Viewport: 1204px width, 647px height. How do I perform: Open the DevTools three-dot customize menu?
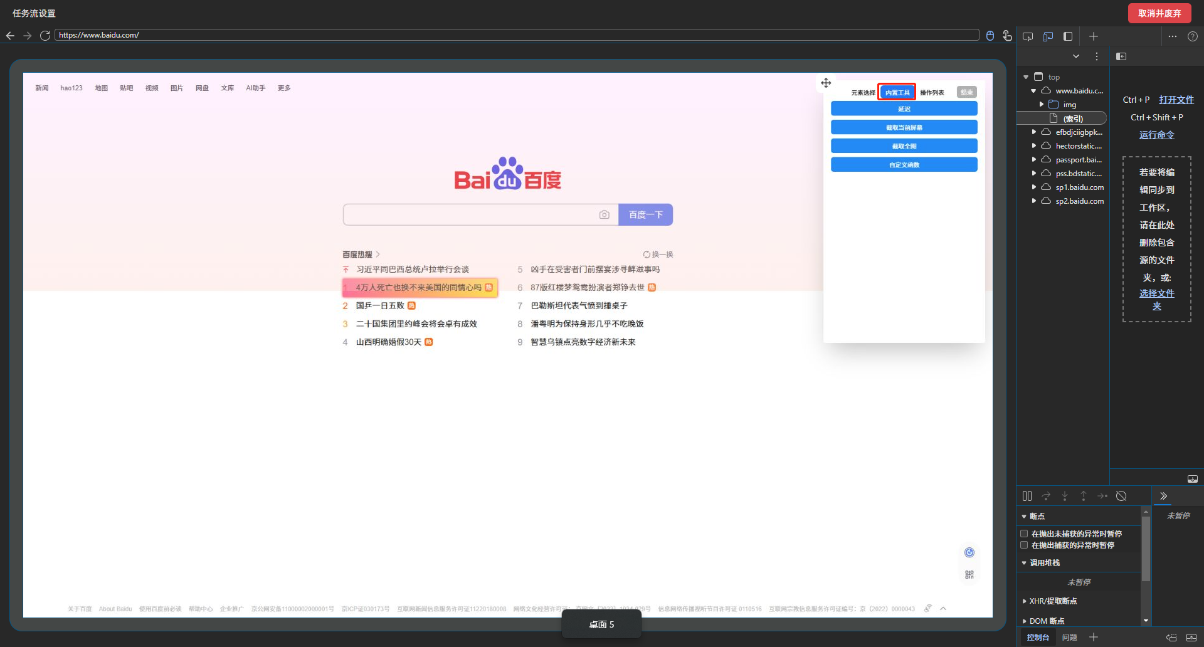1173,36
